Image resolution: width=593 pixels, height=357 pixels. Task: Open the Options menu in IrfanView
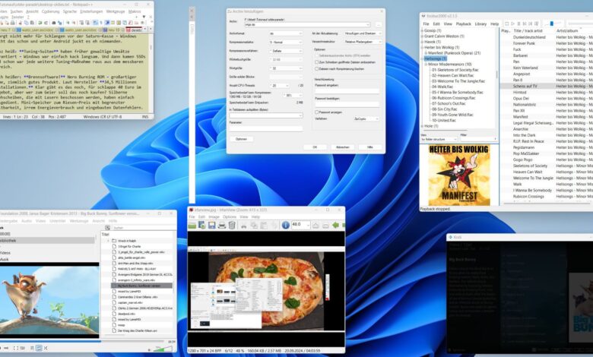229,216
